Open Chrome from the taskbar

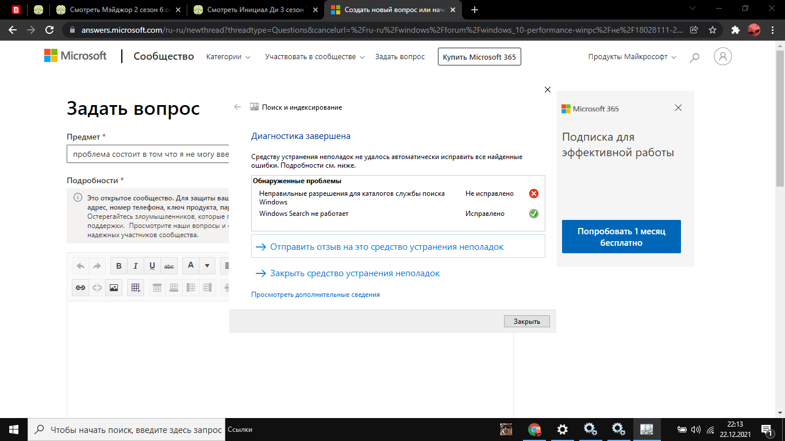[534, 429]
